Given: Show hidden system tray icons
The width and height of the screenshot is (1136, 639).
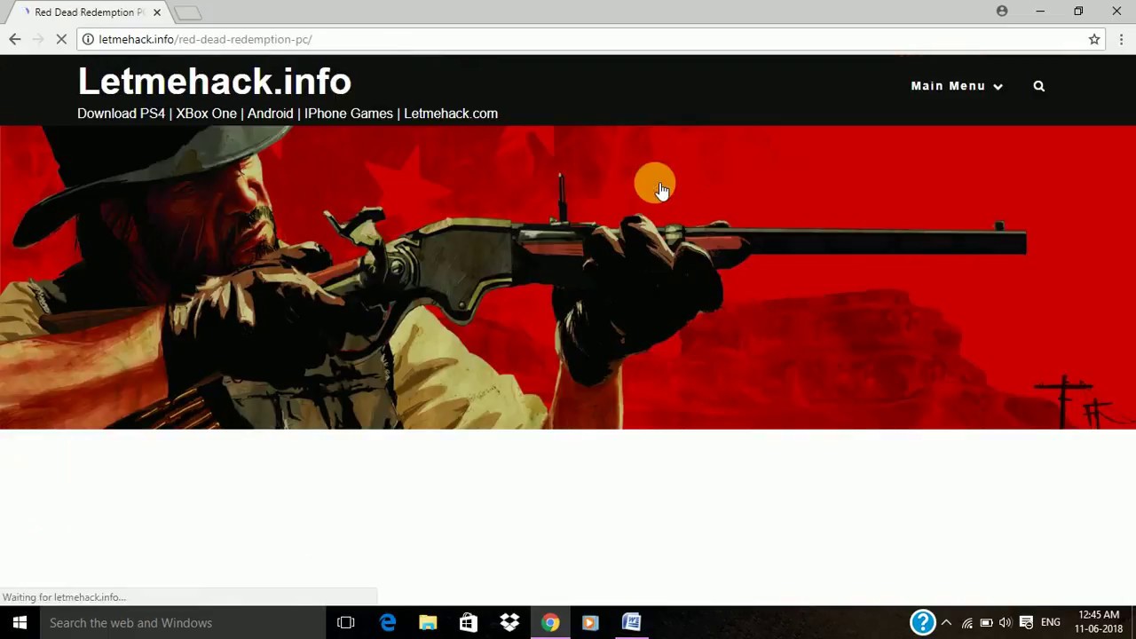Looking at the screenshot, I should (946, 622).
